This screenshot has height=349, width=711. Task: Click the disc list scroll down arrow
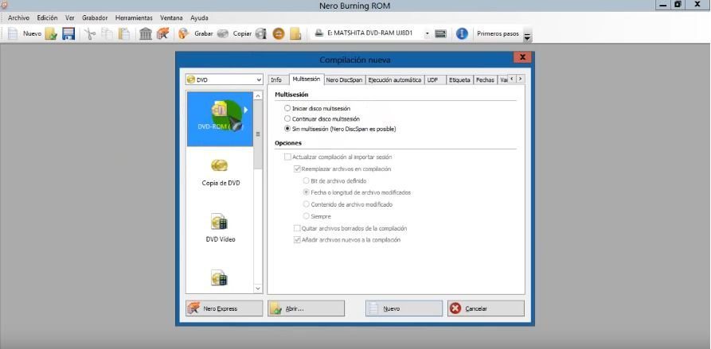(x=258, y=288)
